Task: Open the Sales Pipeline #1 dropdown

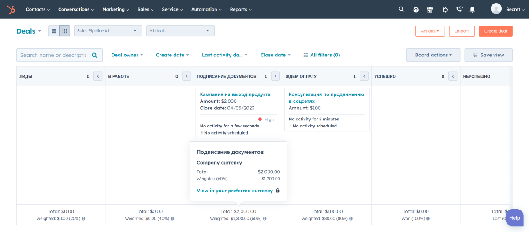Action: click(108, 31)
